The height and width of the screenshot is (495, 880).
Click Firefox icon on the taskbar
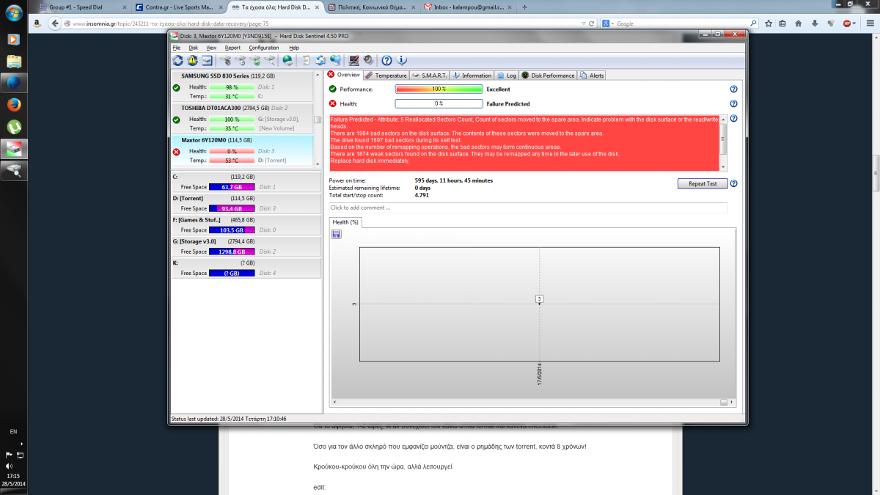[x=14, y=104]
